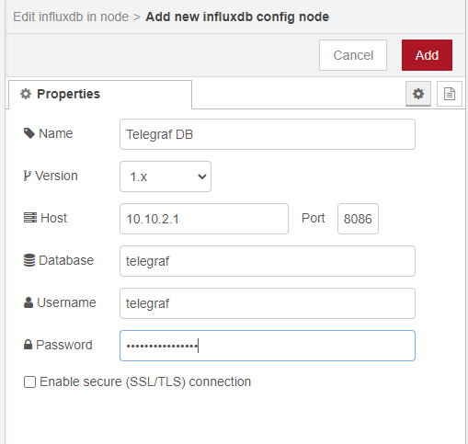Open node properties gear icon
This screenshot has width=468, height=444.
click(418, 94)
